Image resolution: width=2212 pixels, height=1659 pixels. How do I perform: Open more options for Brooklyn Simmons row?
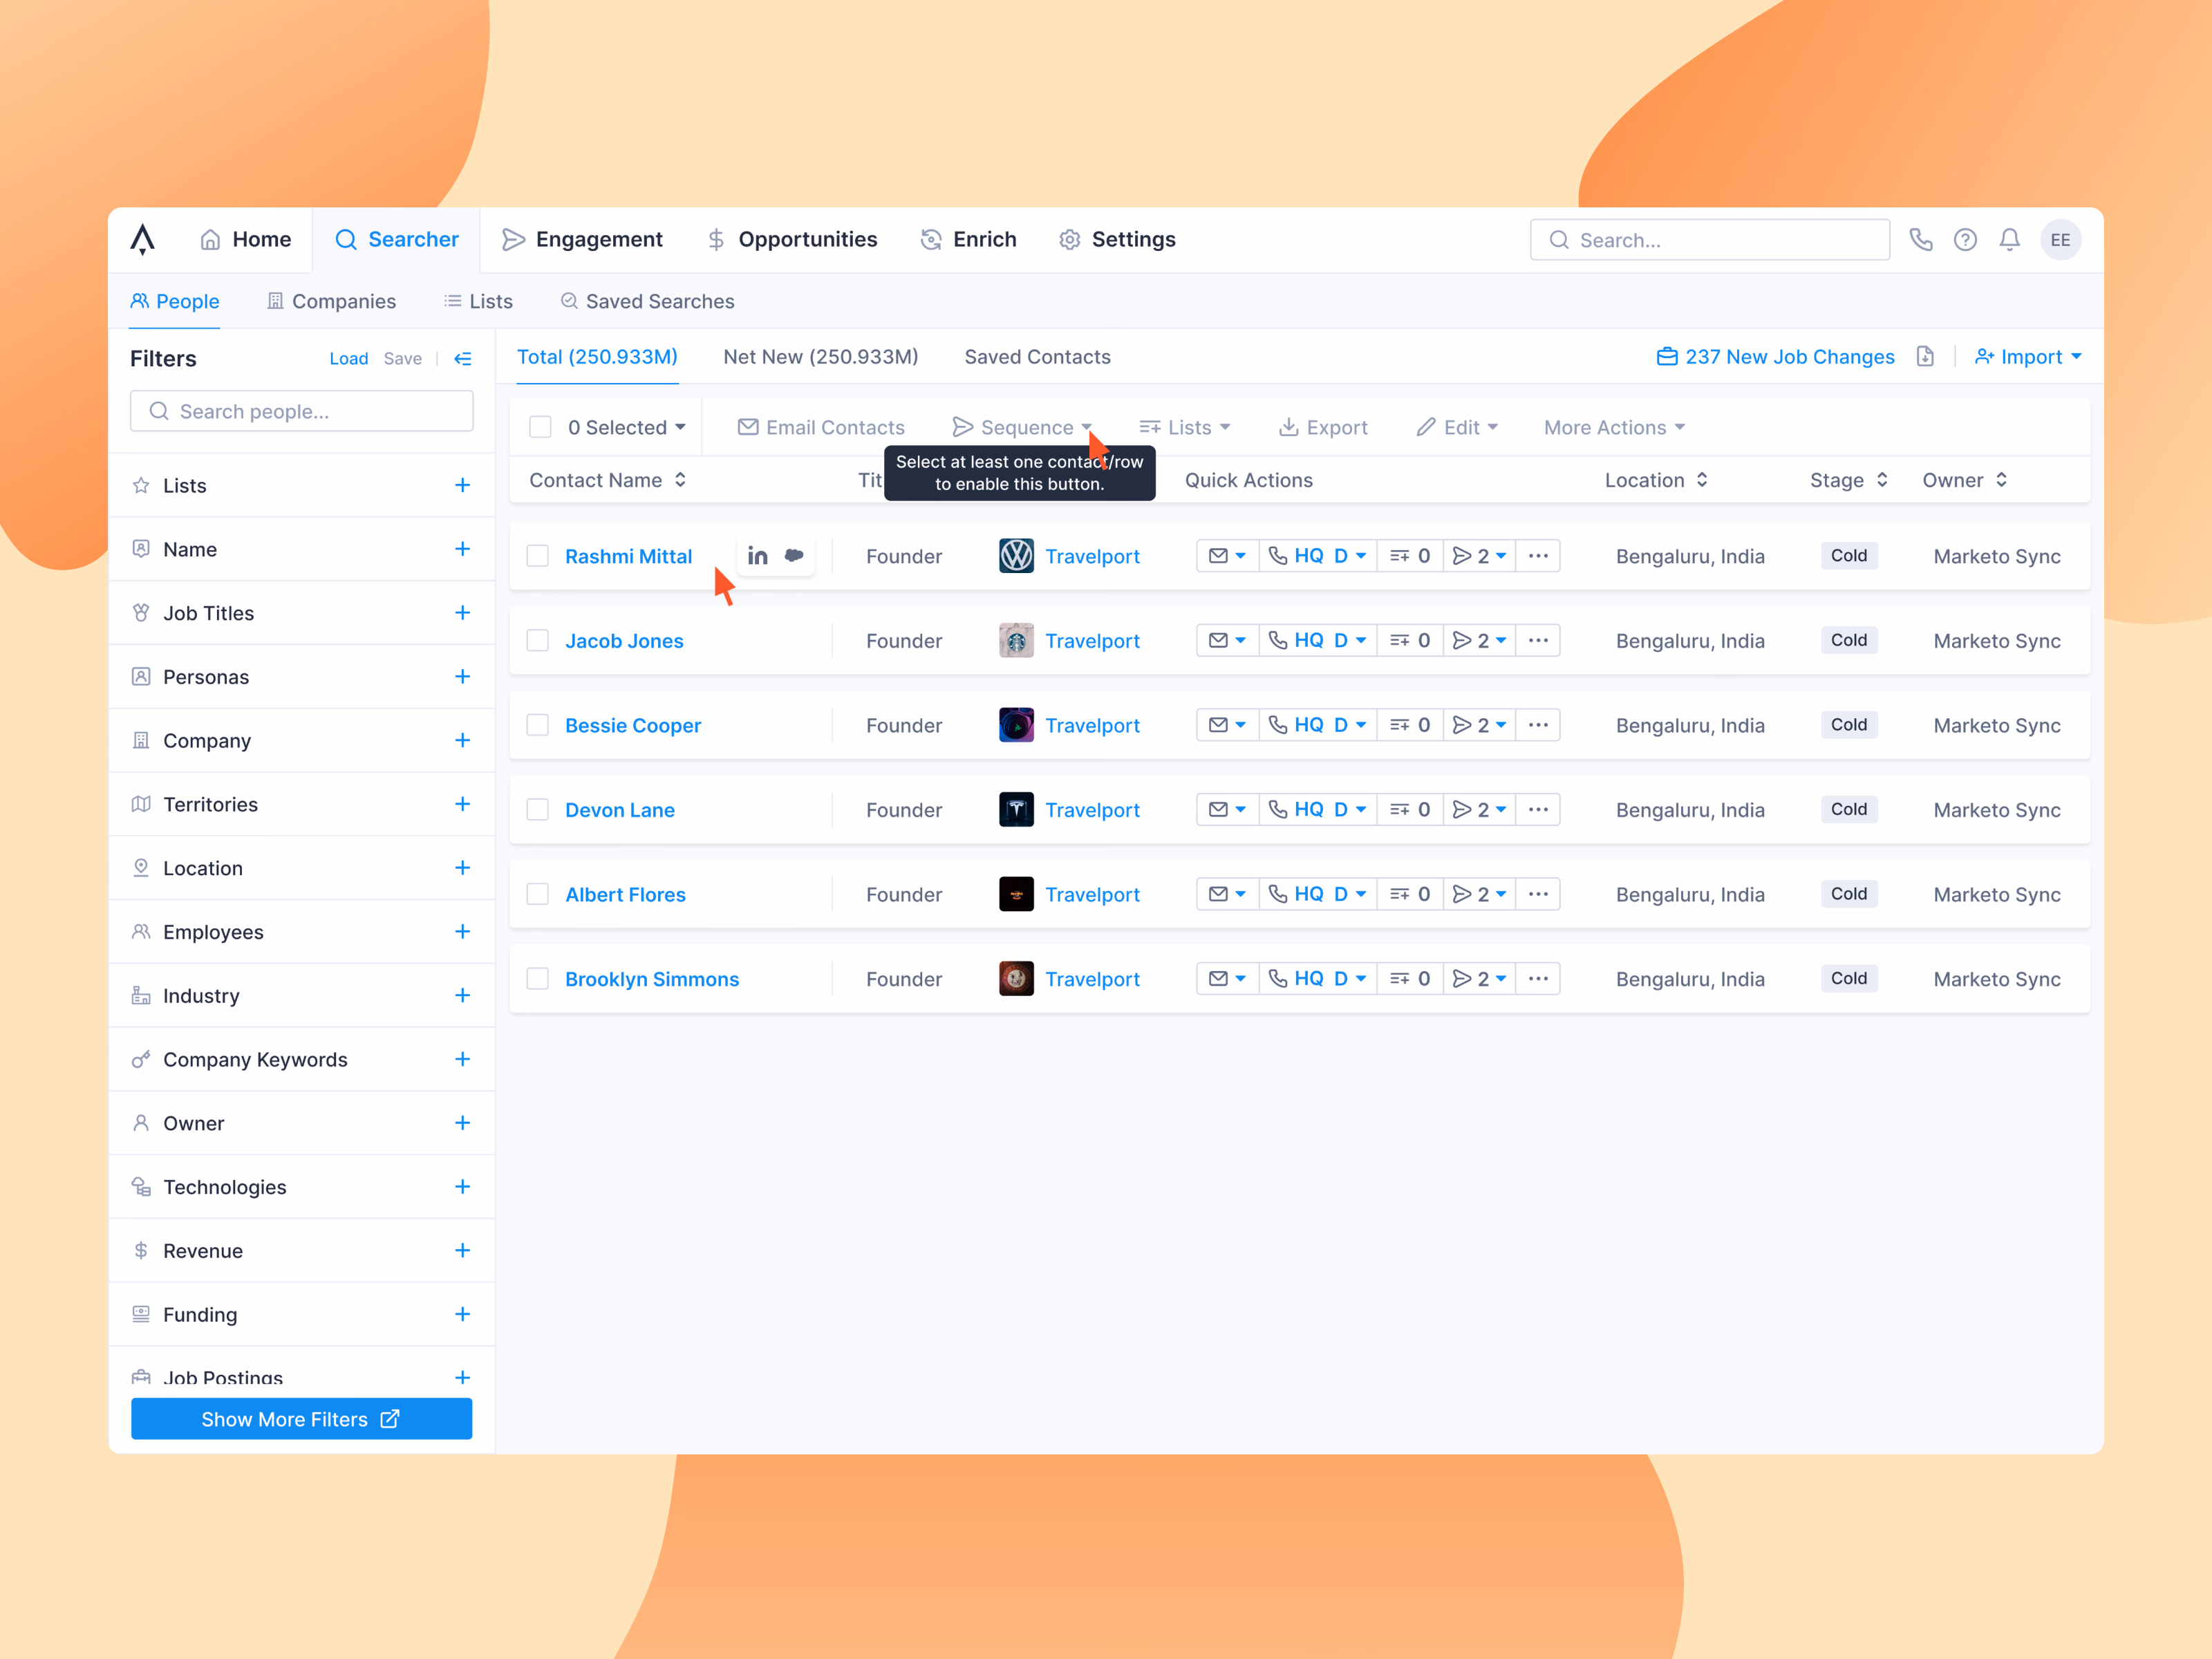[x=1538, y=979]
